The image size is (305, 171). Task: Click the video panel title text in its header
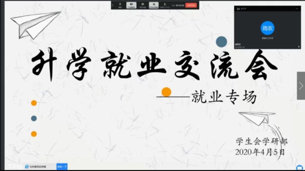[243, 9]
